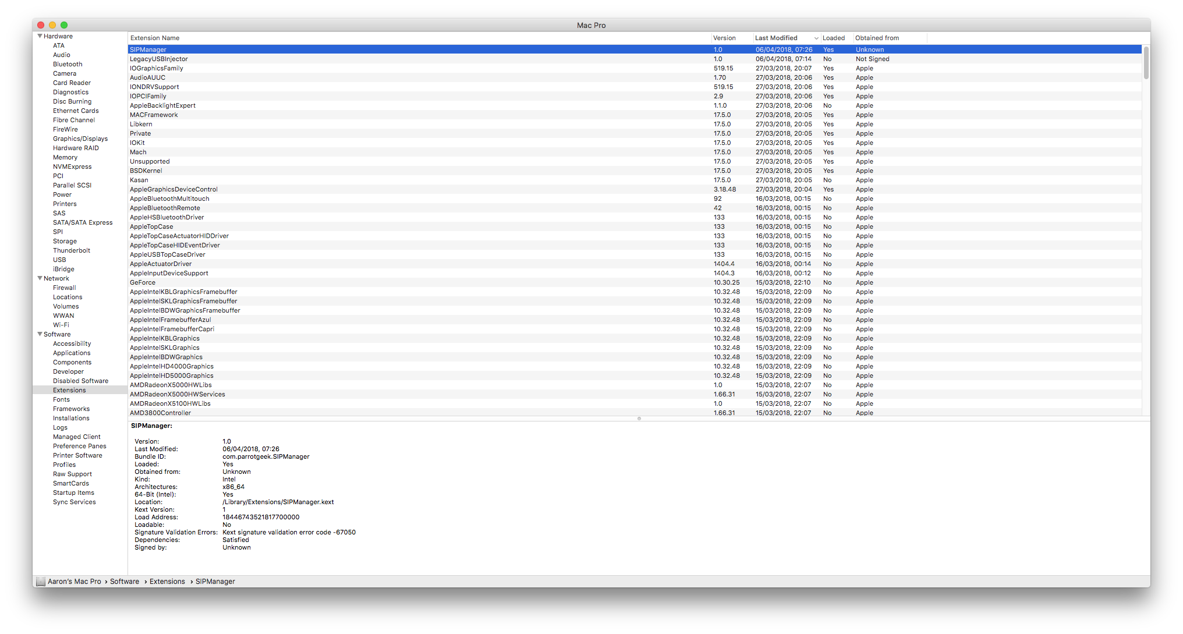Screen dimensions: 1183x634
Task: Open the Disabled Software sidebar item
Action: [80, 381]
